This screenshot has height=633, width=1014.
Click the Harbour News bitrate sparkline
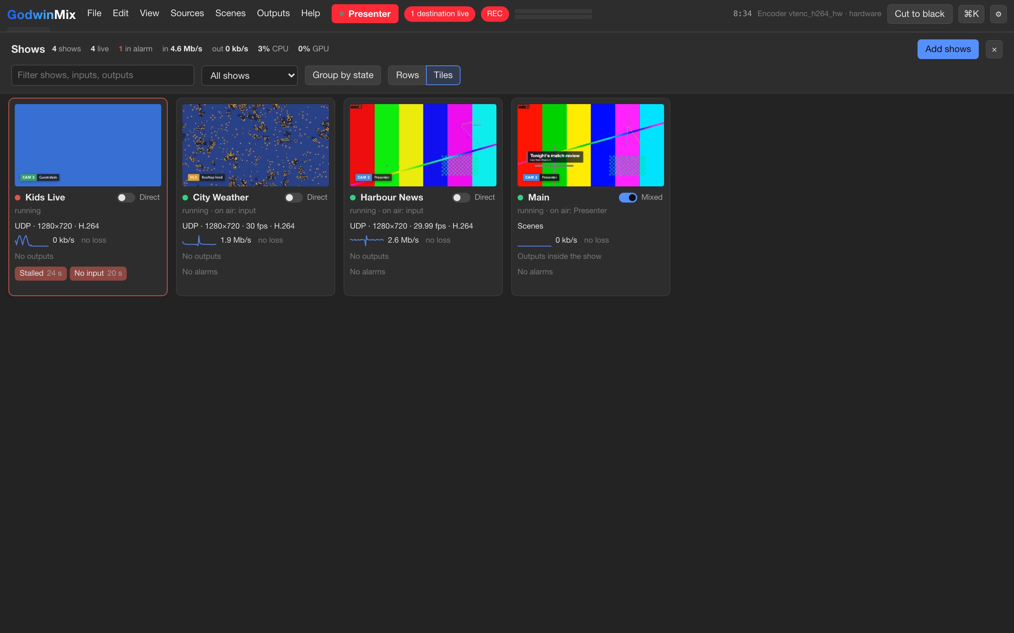coord(367,240)
